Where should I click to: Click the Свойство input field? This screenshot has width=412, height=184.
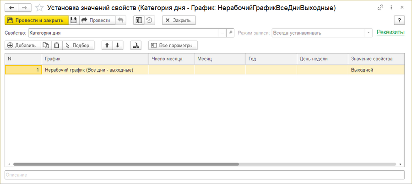[124, 33]
